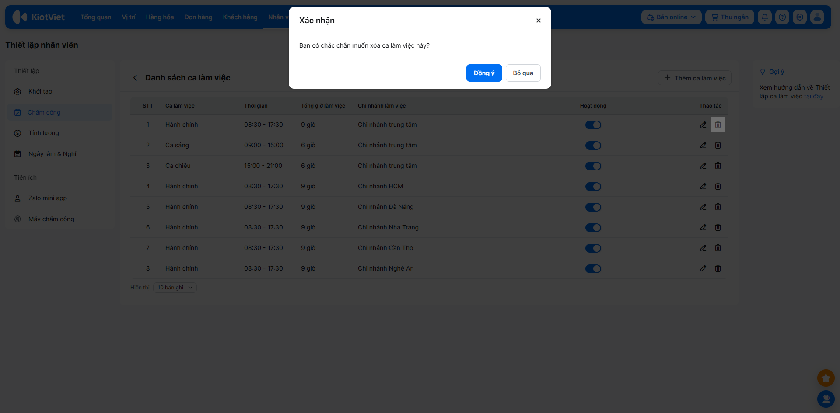Edit the Chi nhánh HCM shift
The height and width of the screenshot is (413, 840).
[x=703, y=186]
